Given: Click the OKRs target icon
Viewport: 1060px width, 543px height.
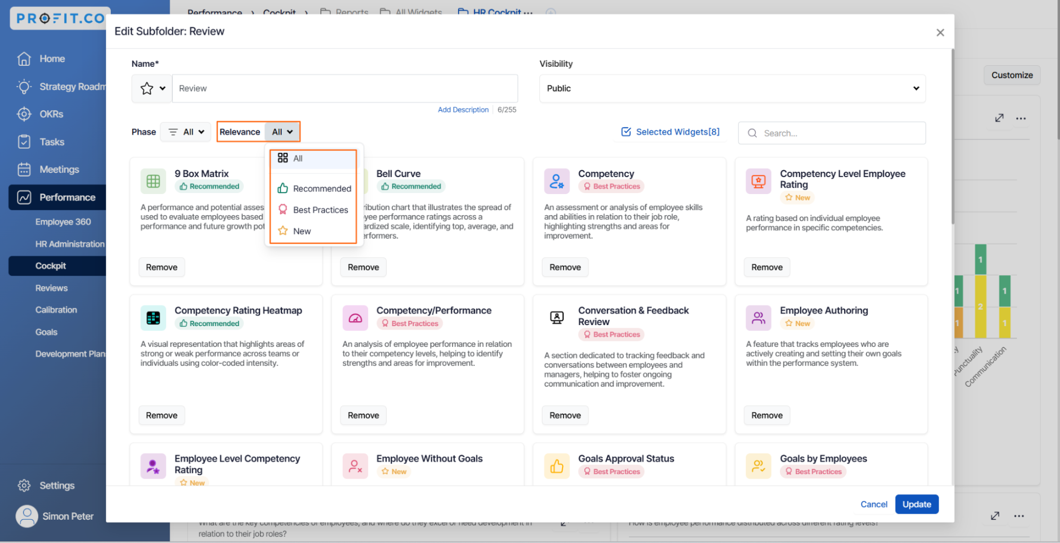Looking at the screenshot, I should click(24, 114).
